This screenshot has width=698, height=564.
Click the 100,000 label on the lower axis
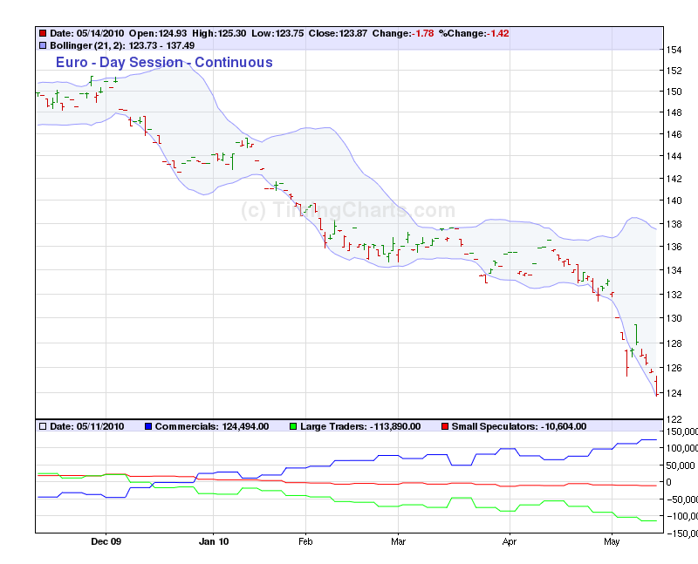(x=679, y=448)
